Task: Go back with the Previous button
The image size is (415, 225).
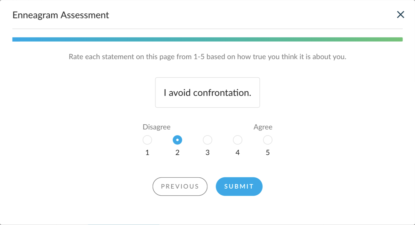Action: [x=180, y=186]
